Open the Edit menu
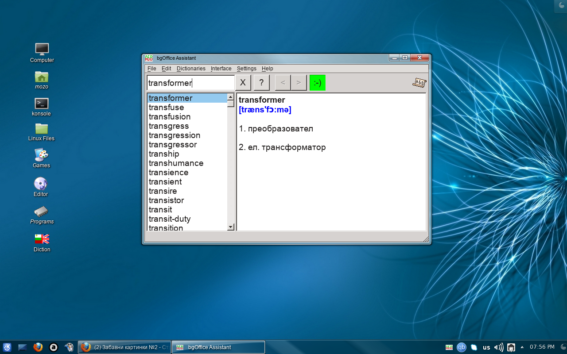The width and height of the screenshot is (567, 354). click(166, 69)
